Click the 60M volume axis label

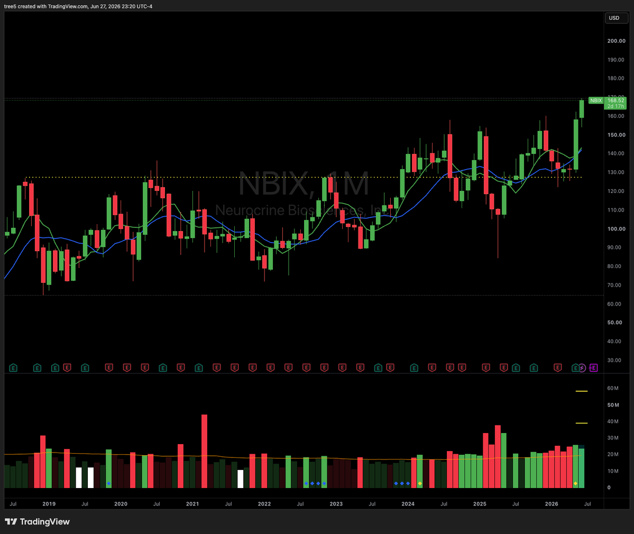pos(613,388)
